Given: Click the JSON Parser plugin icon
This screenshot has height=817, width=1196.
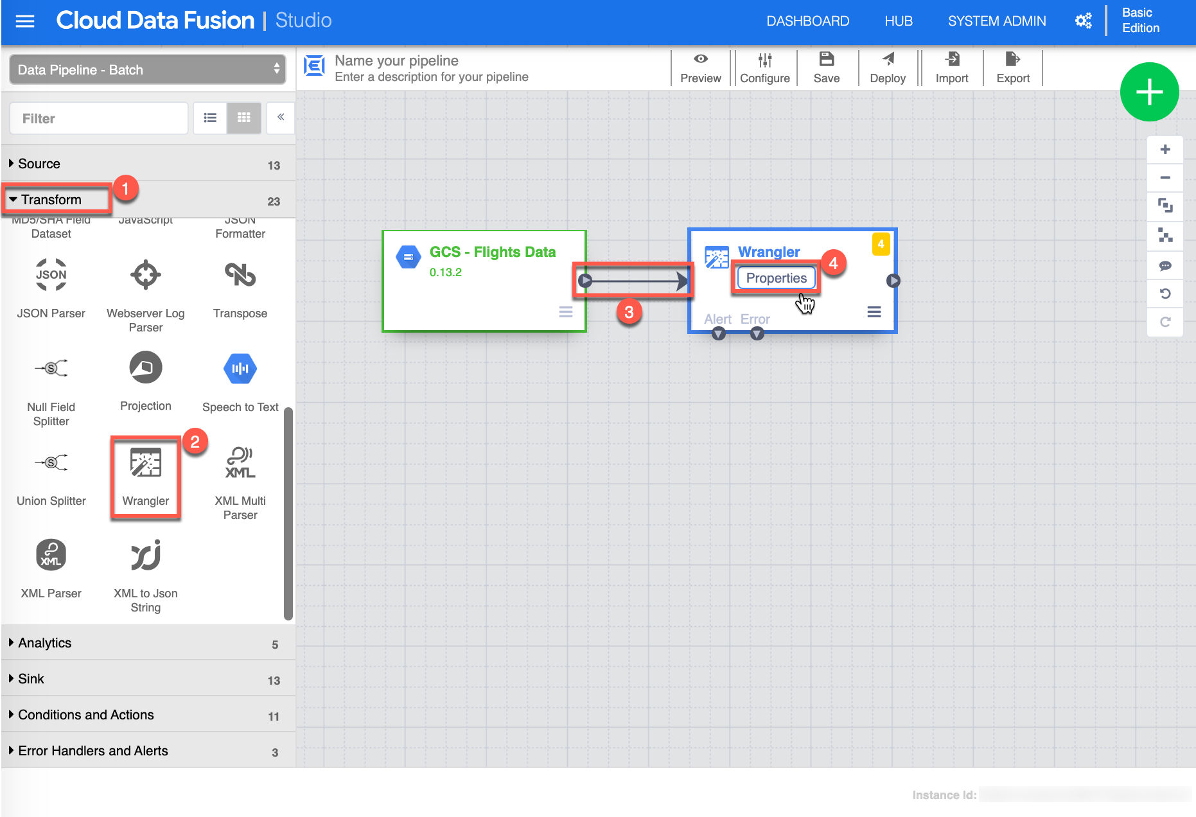Looking at the screenshot, I should click(51, 275).
